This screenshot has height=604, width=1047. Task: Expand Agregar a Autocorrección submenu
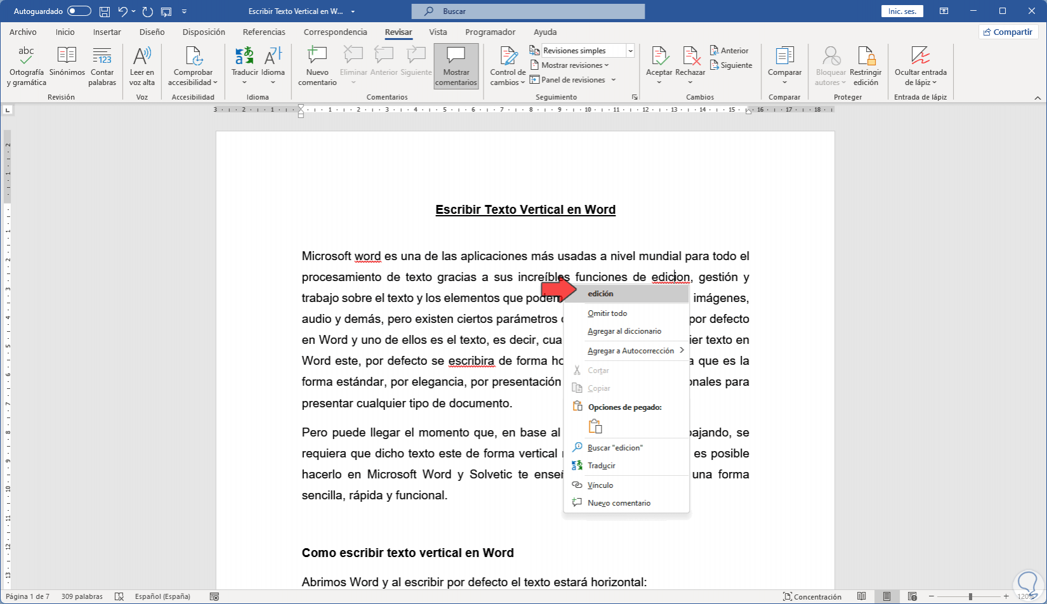pos(630,351)
